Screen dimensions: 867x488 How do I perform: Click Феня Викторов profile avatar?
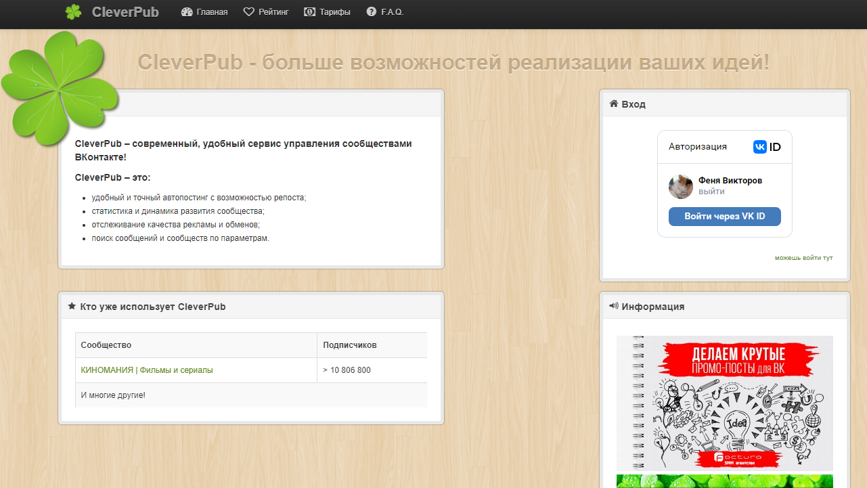point(680,186)
